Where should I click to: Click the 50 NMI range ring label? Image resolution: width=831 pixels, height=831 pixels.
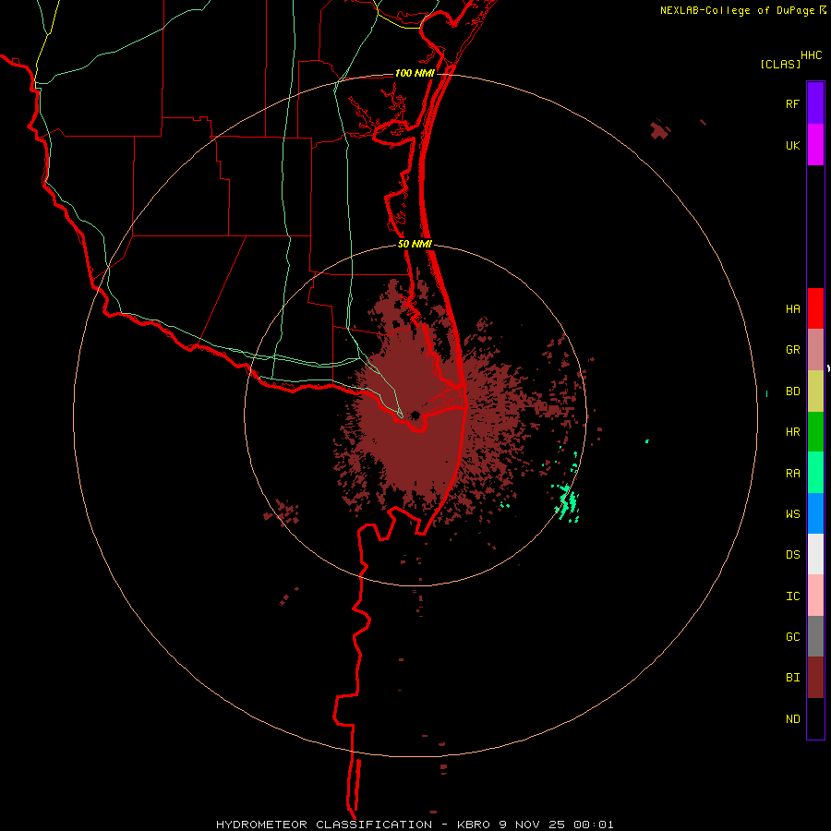415,245
